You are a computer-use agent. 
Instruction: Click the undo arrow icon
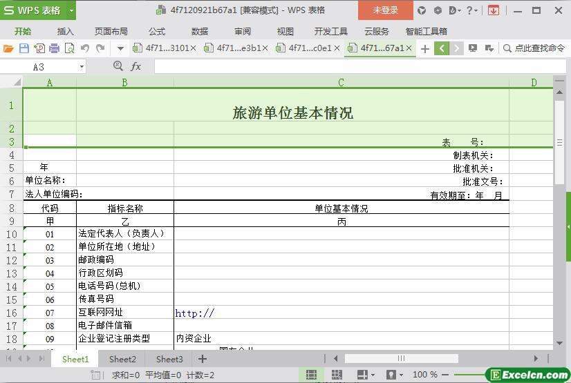(85, 48)
